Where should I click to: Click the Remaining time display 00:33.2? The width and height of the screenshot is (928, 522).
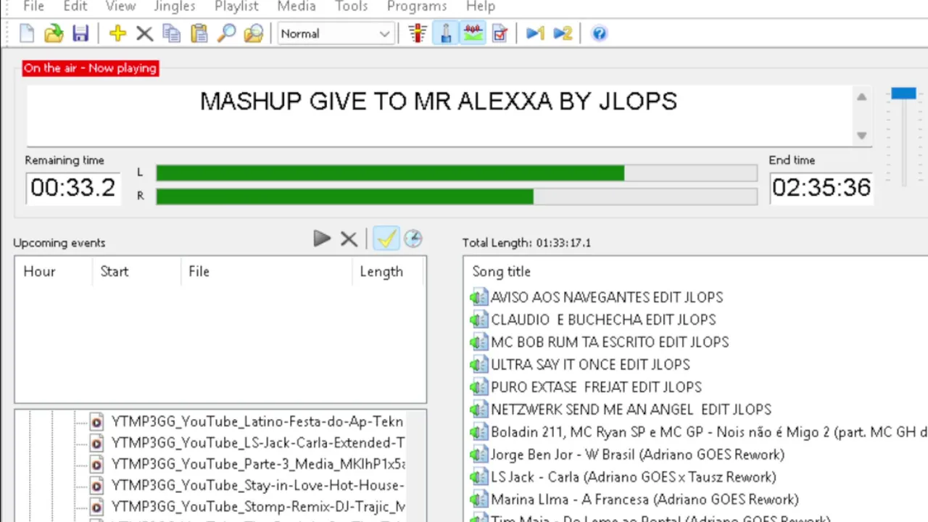(72, 188)
